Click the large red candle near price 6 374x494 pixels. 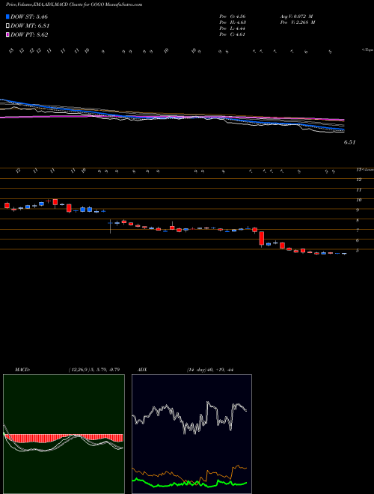tap(261, 239)
